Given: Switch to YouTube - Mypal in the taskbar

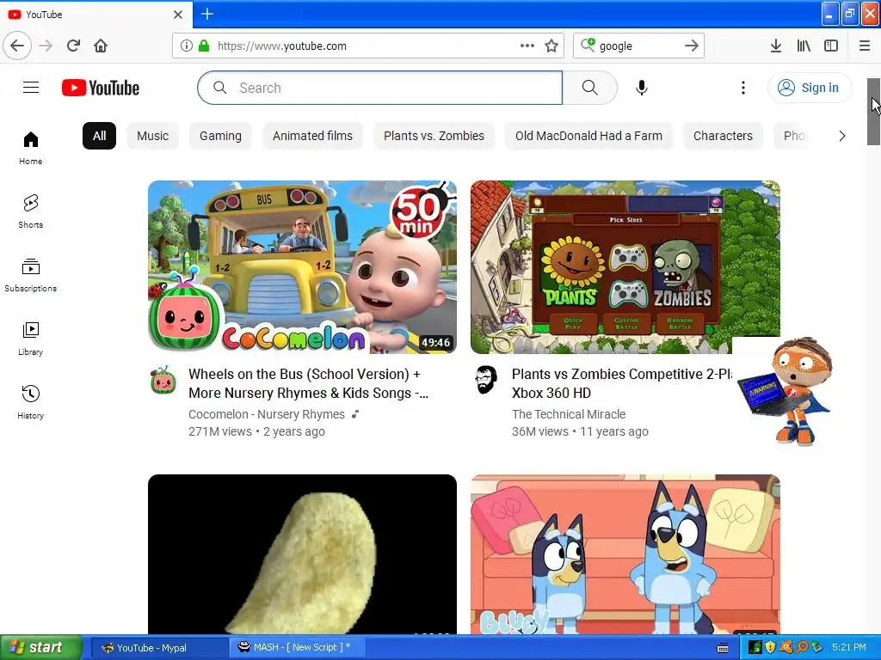Looking at the screenshot, I should coord(159,648).
